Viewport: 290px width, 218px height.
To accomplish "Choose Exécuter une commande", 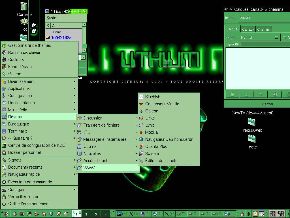I will click(39, 182).
